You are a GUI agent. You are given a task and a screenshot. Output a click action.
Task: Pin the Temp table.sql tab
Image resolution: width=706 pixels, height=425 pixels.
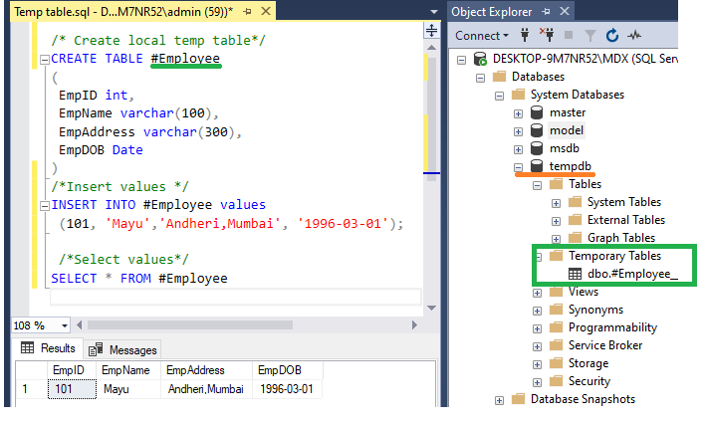point(247,12)
